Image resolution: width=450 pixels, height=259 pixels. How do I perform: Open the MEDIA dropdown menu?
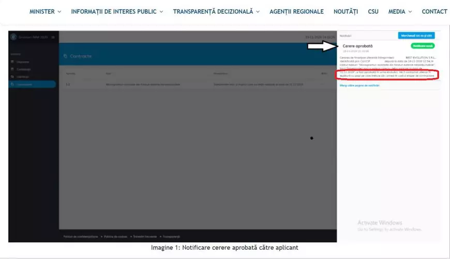pos(400,11)
